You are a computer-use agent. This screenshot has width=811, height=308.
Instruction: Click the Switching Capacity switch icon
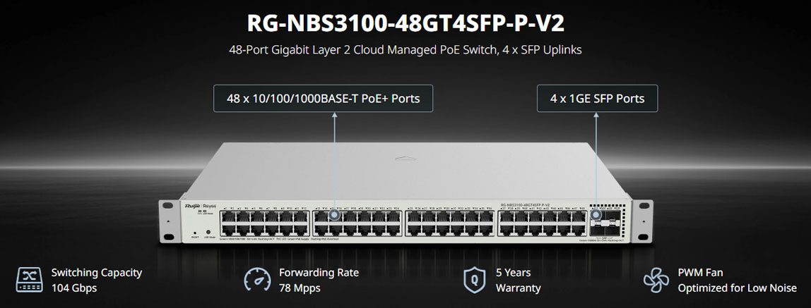coord(29,280)
